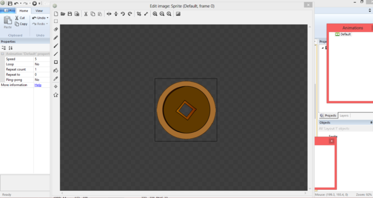Viewport: 373px width, 198px height.
Task: Click Cut in the ribbon Clipboard group
Action: (x=20, y=18)
